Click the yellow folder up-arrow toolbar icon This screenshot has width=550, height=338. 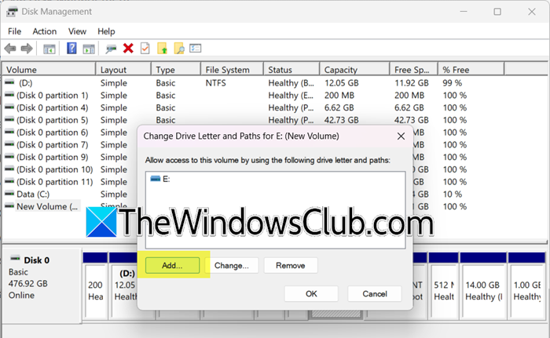click(162, 49)
